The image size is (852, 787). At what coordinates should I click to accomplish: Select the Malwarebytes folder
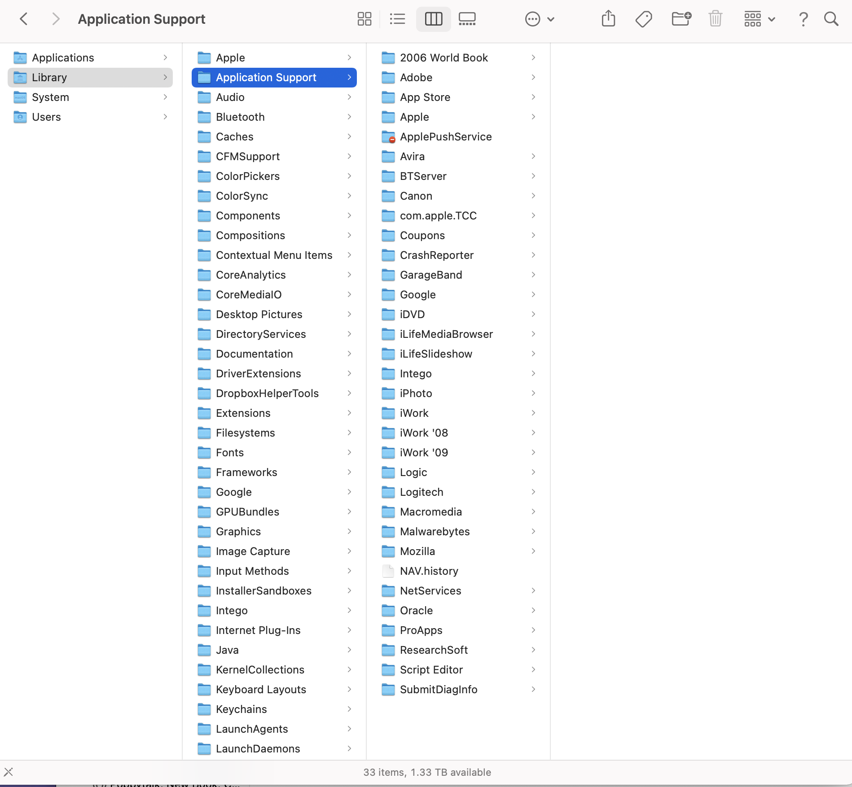tap(458, 531)
